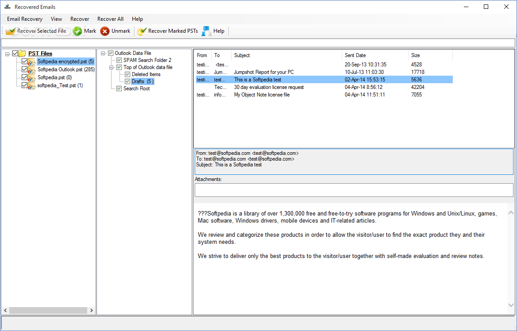
Task: Click the Recover Selected File folder icon
Action: coord(11,31)
